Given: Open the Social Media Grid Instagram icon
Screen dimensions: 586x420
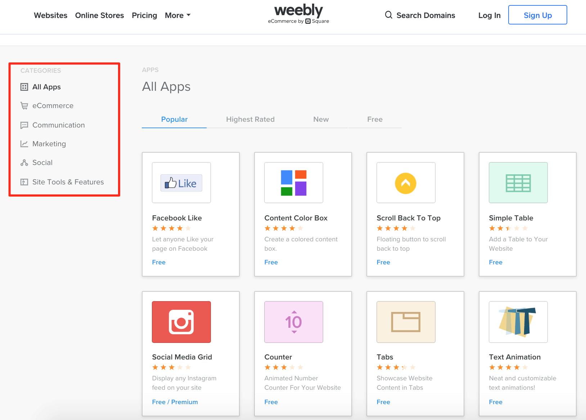Looking at the screenshot, I should (x=181, y=322).
